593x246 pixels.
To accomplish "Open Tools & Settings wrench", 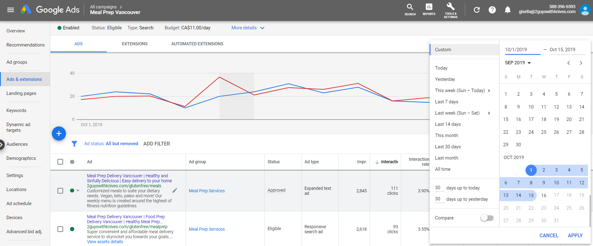I will tap(450, 7).
